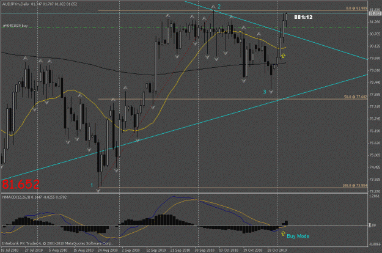Click the 80.135 price axis value
Screen dimensions: 382x253
(375, 46)
